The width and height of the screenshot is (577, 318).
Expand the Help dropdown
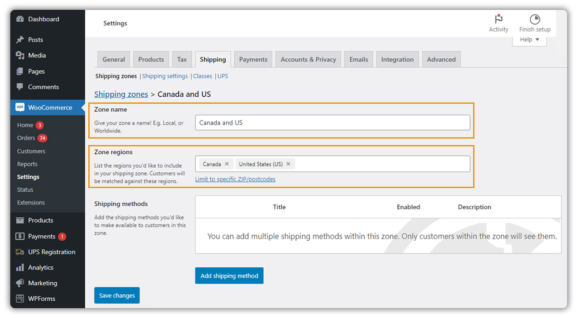tap(529, 40)
